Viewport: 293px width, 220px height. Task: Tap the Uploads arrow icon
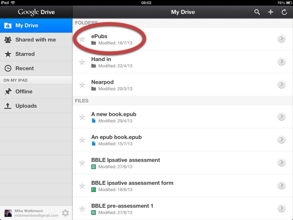point(8,106)
